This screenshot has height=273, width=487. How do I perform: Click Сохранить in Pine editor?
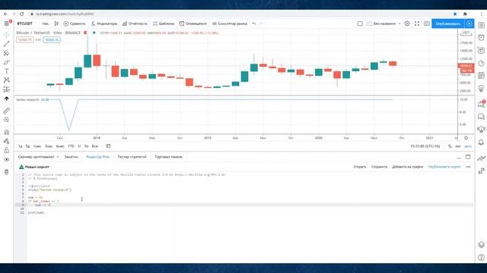coord(379,167)
